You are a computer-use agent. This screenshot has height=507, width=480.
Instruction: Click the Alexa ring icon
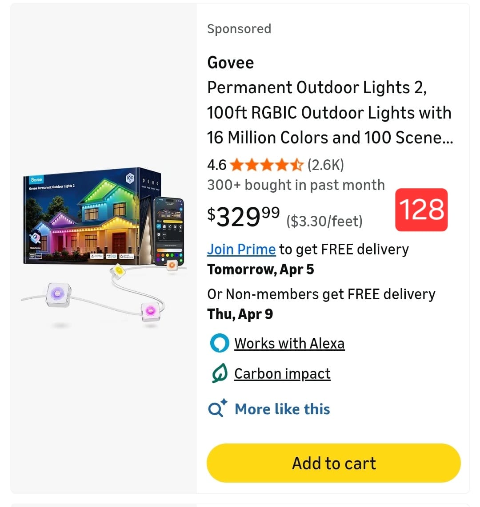point(219,344)
